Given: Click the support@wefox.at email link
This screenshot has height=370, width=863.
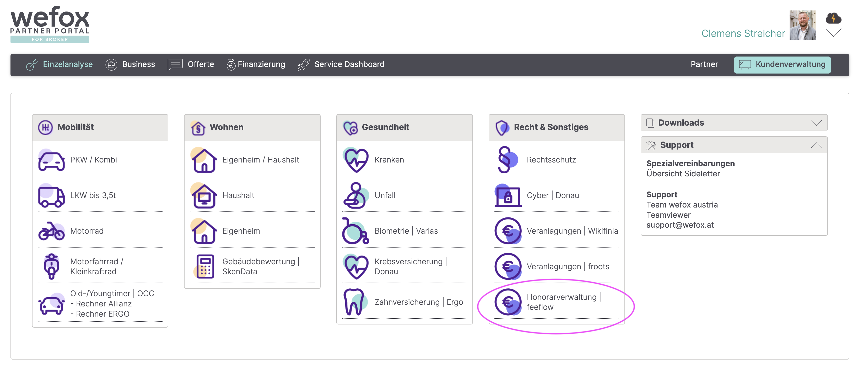Looking at the screenshot, I should (x=680, y=225).
